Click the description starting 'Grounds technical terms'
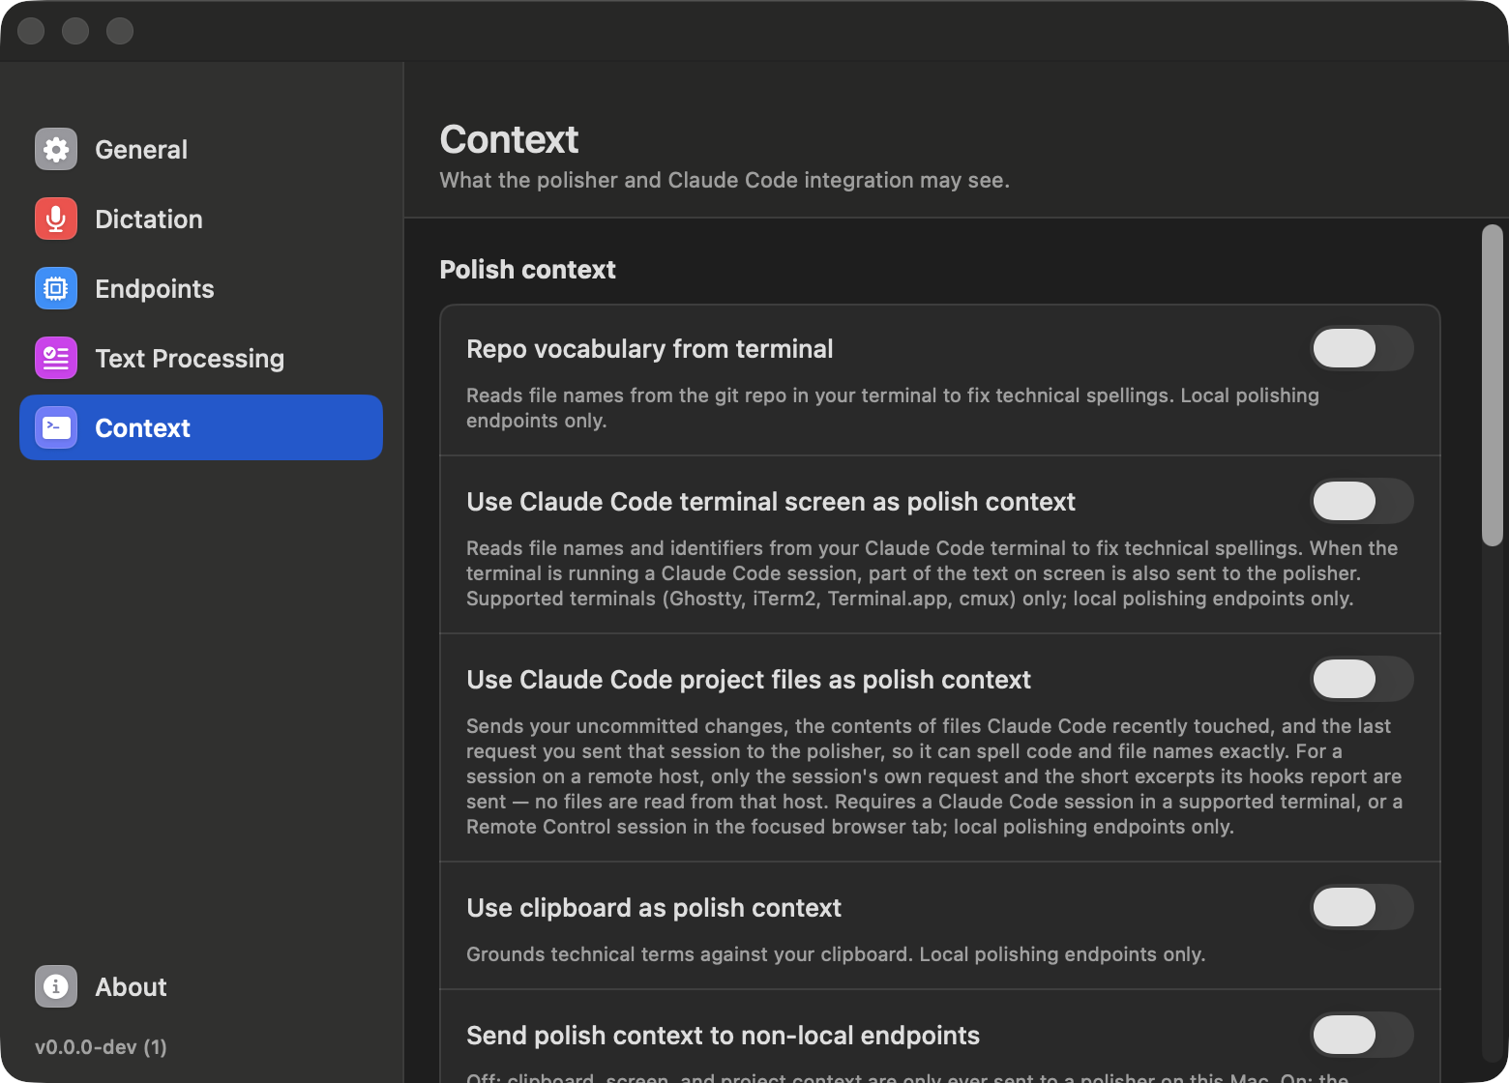The width and height of the screenshot is (1509, 1083). pos(836,954)
